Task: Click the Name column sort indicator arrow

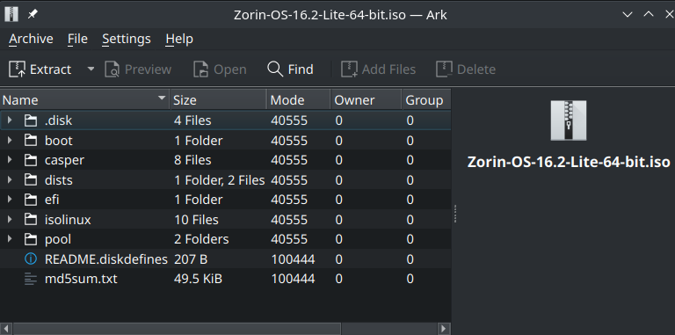Action: coord(162,98)
